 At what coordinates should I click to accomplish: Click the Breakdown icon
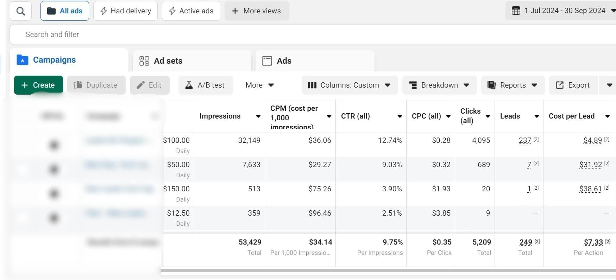click(x=413, y=85)
